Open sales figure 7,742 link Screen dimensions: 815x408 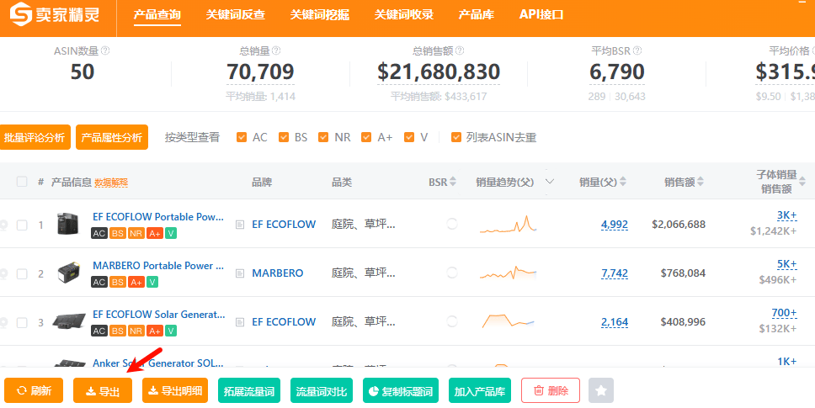[615, 273]
